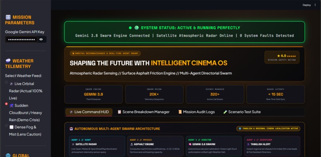Image resolution: width=321 pixels, height=157 pixels.
Task: Click 'AUTONOMOUS MULTI-AGENT SWARM ARCHITECTURE' heading
Action: (x=117, y=129)
